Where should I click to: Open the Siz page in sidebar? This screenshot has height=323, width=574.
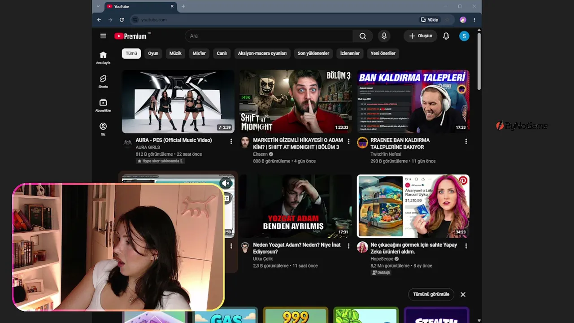(103, 129)
